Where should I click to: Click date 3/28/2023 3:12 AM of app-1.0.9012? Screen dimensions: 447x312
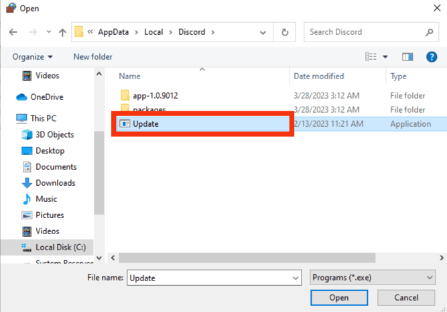click(x=326, y=96)
